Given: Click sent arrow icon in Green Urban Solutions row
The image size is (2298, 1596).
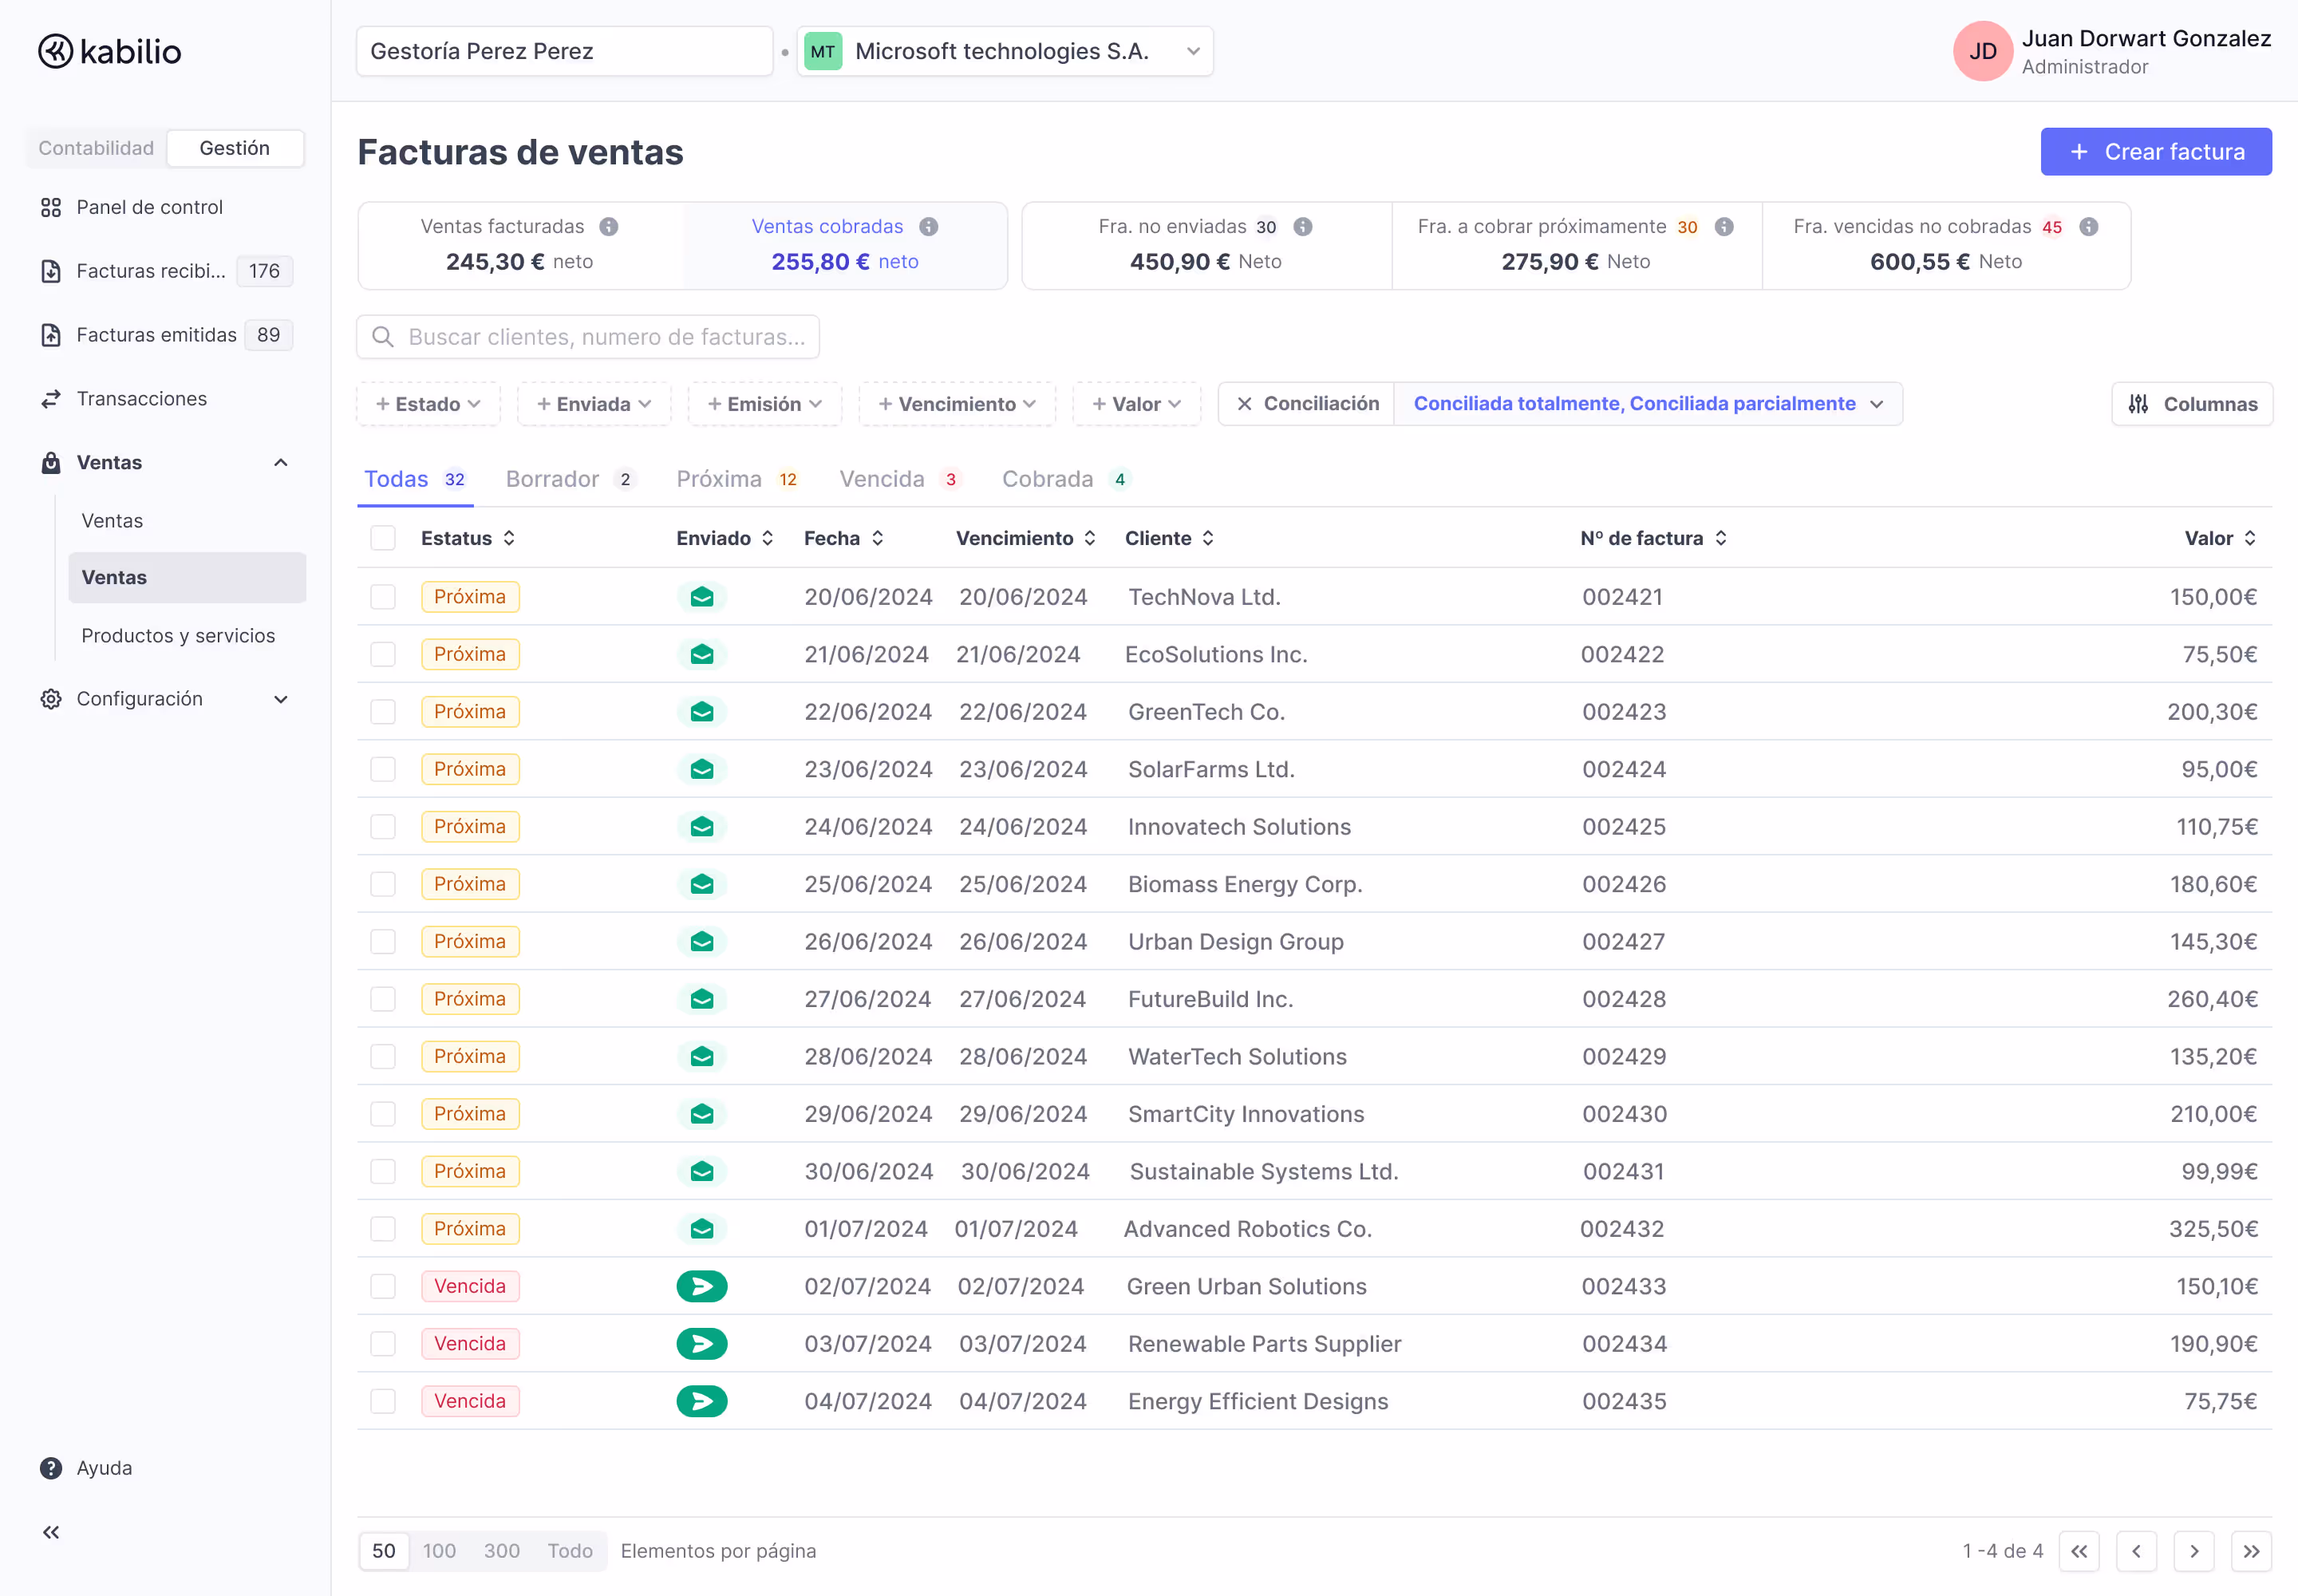Looking at the screenshot, I should [x=702, y=1286].
